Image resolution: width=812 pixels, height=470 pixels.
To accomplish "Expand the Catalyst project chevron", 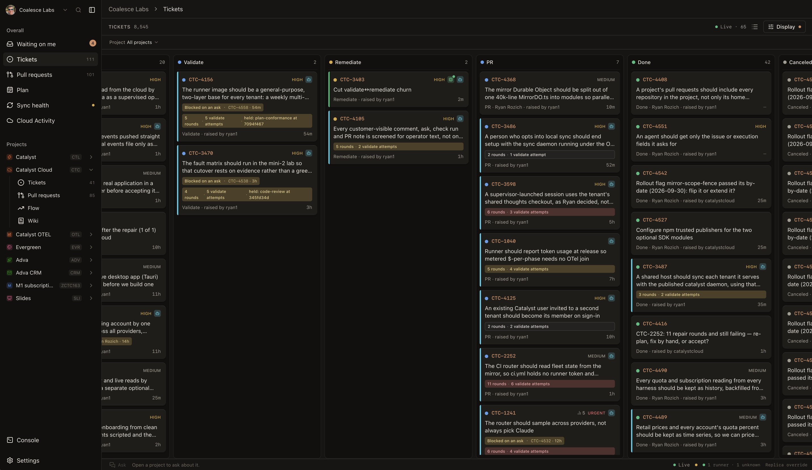I will 91,157.
